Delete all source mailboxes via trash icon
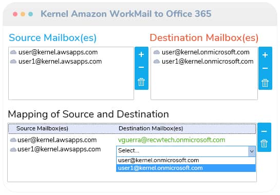Image resolution: width=280 pixels, height=195 pixels. click(141, 82)
